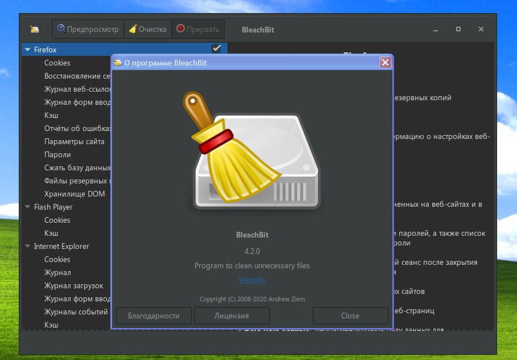Image resolution: width=517 pixels, height=360 pixels.
Task: Click the large BleachBit broom logo
Action: tap(252, 150)
